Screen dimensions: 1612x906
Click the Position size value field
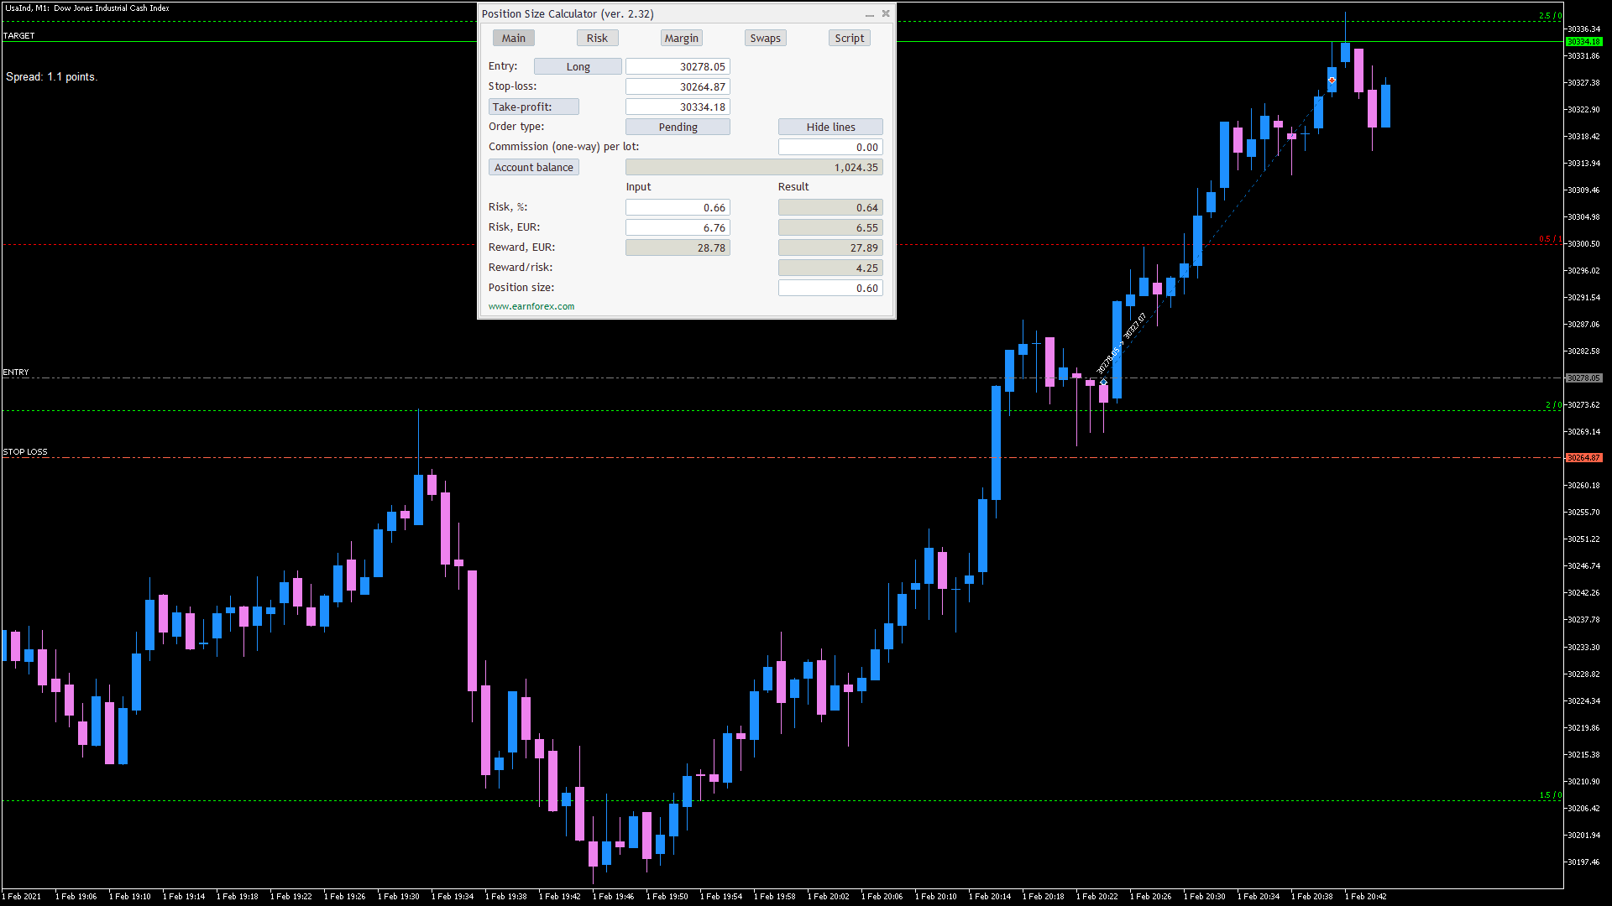830,288
